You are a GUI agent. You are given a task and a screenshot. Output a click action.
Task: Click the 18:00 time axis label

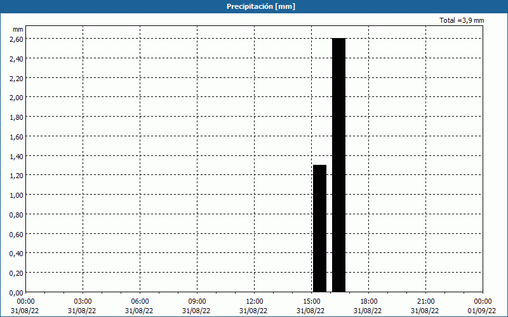pos(369,302)
